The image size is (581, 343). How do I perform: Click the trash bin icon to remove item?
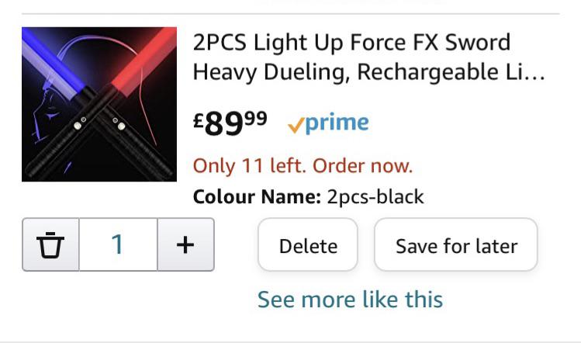[x=50, y=244]
